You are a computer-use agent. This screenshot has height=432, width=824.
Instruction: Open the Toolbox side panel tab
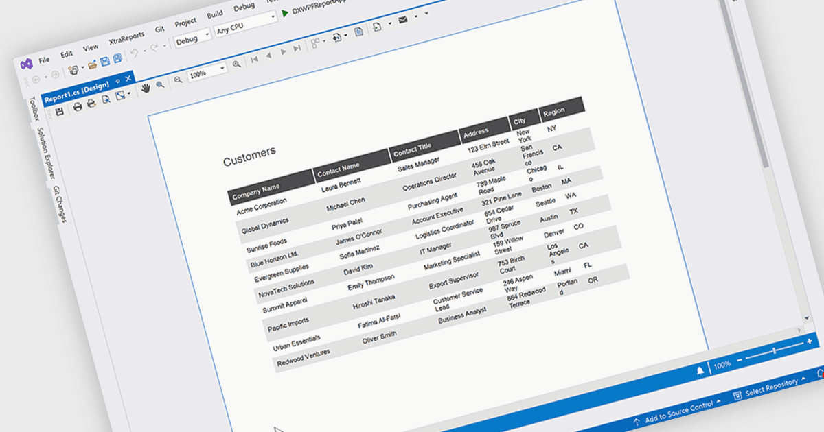pyautogui.click(x=34, y=110)
